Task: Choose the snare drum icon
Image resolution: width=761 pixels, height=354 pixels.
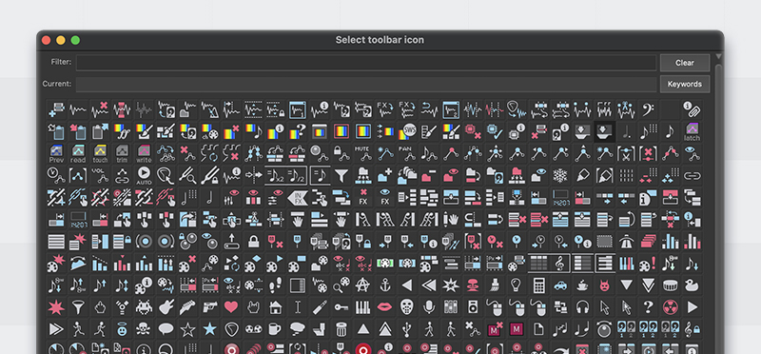Action: pyautogui.click(x=670, y=285)
